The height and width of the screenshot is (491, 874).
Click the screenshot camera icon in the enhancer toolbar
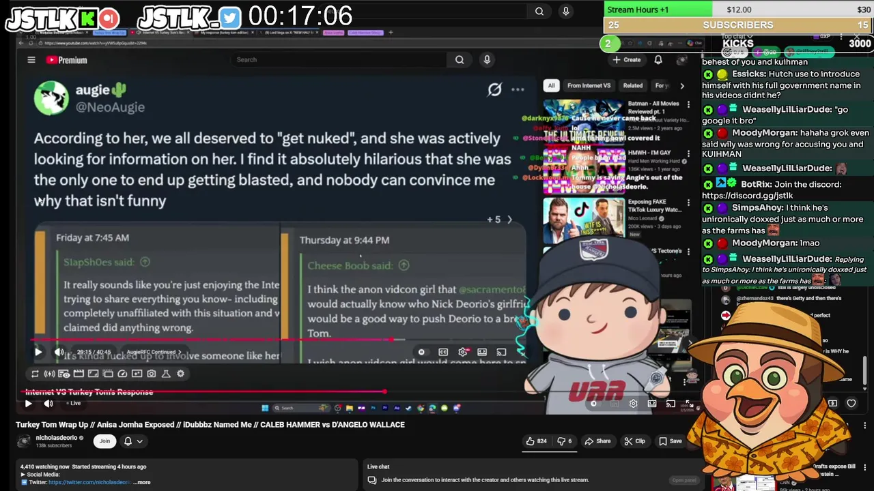(151, 374)
